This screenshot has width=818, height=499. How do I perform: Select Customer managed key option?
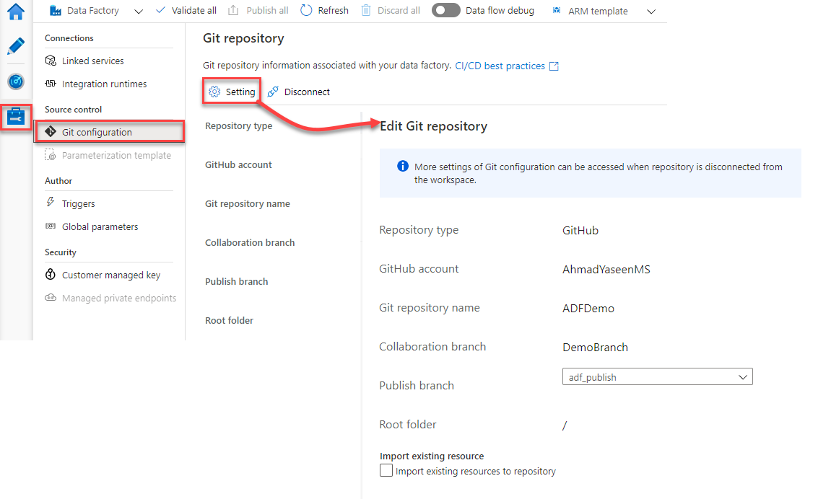pos(110,275)
